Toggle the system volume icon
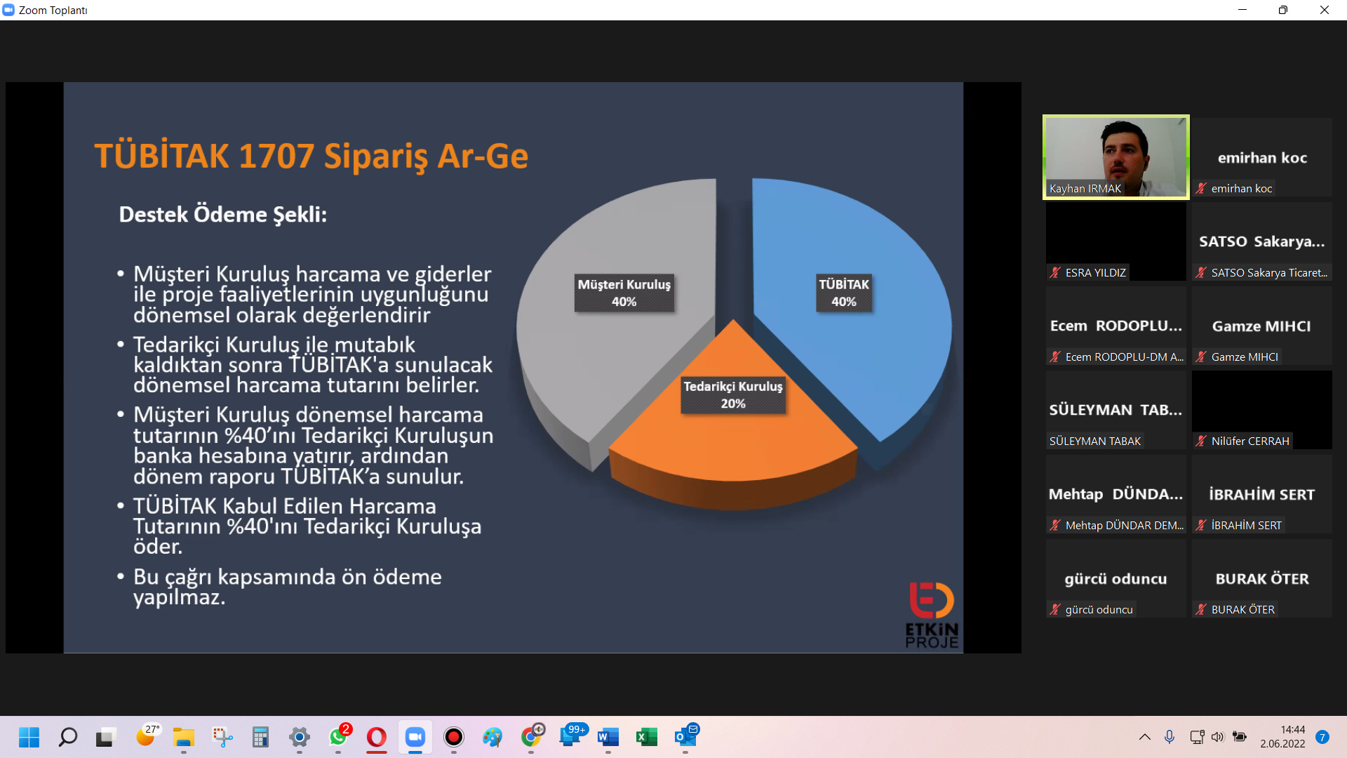The image size is (1347, 758). click(x=1217, y=737)
